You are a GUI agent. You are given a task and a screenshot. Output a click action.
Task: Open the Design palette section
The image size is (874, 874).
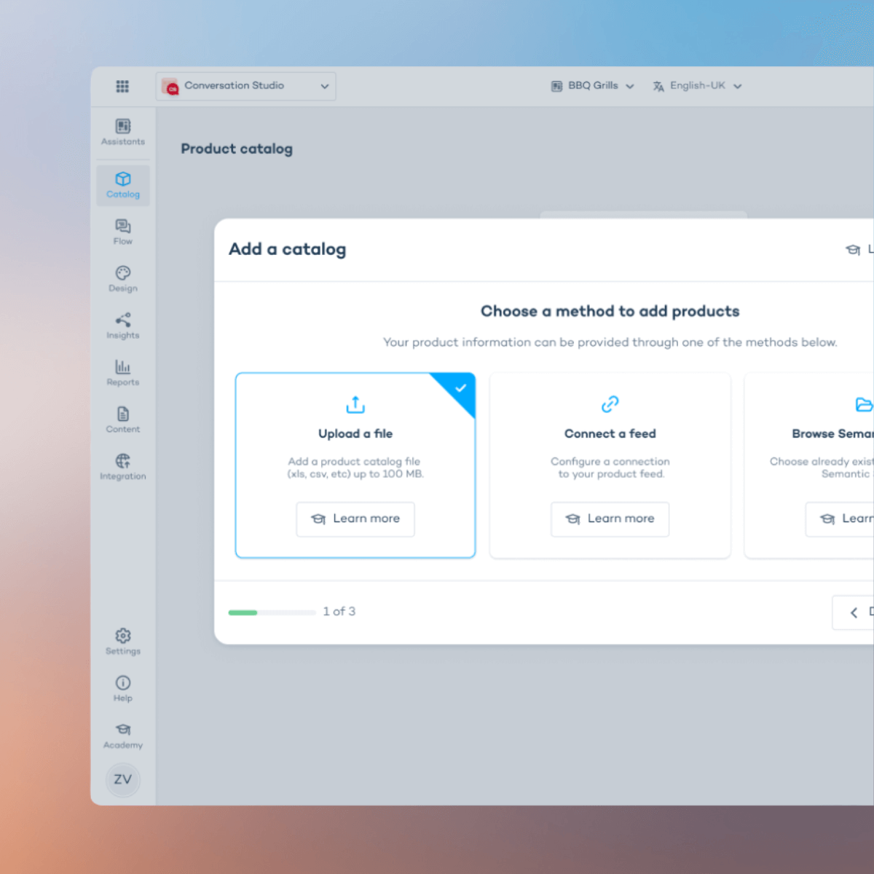(123, 278)
